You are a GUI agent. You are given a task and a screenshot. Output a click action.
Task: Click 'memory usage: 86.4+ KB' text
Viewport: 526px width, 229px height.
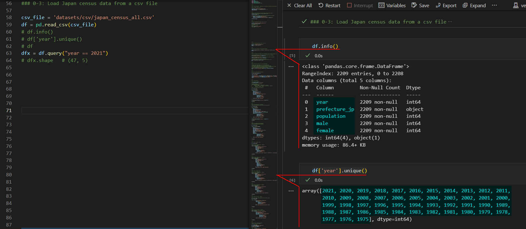(x=334, y=145)
